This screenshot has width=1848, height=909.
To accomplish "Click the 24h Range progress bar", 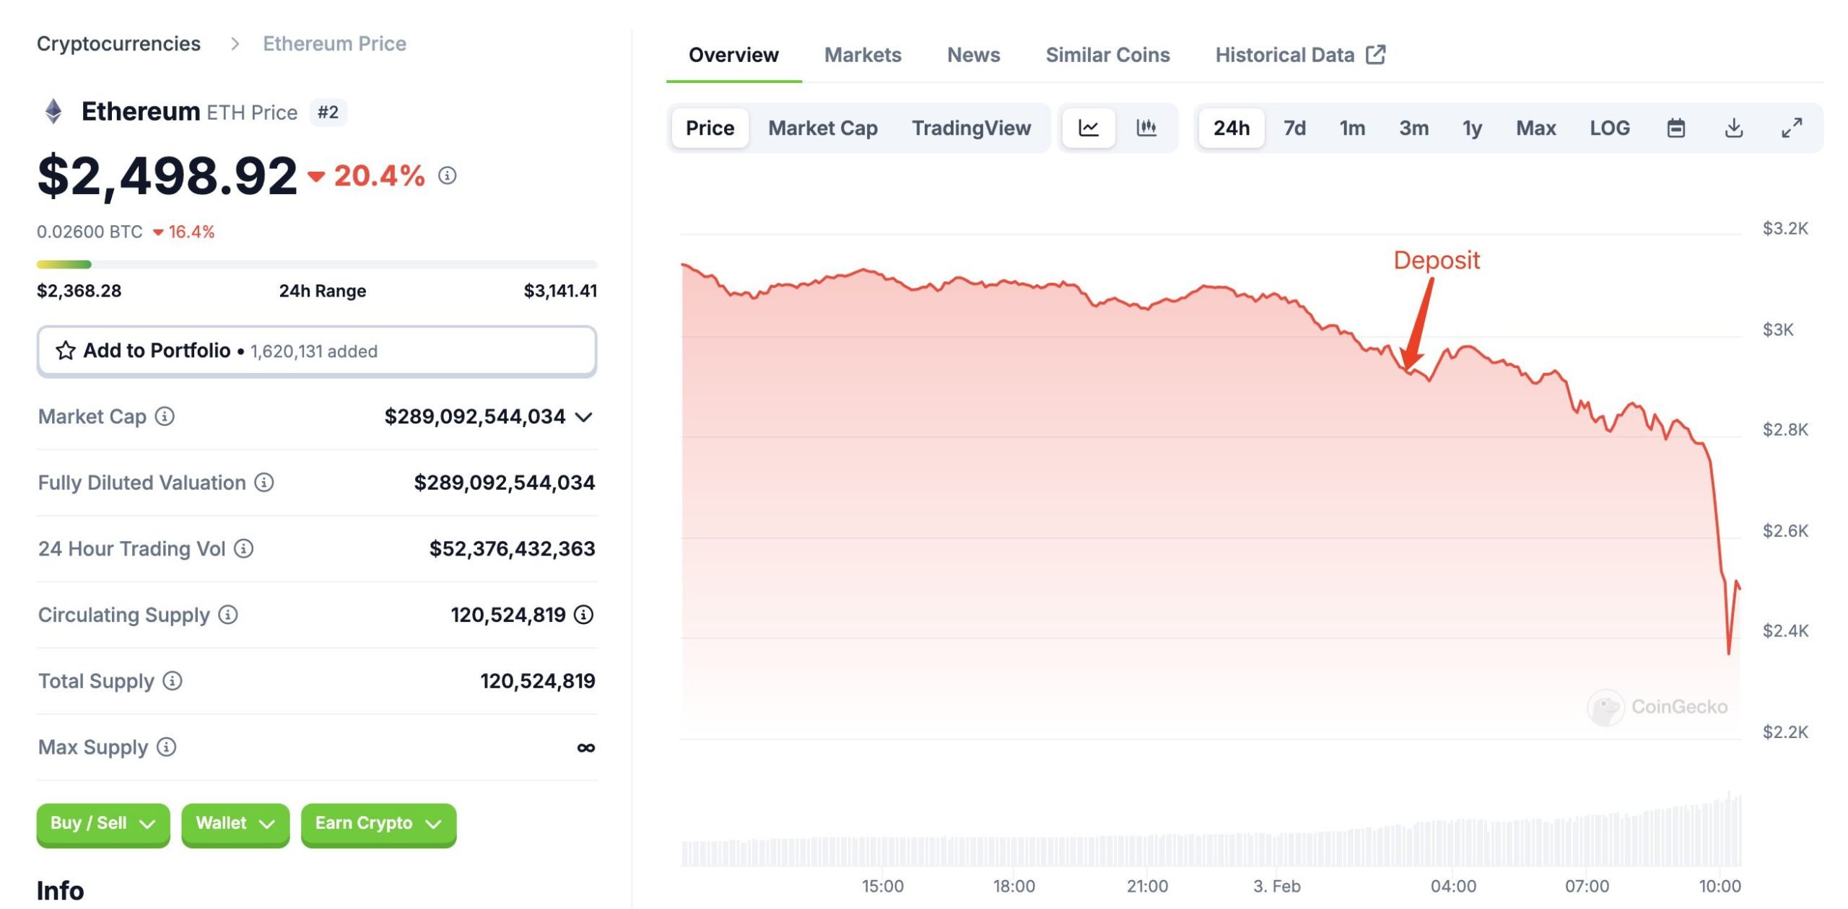I will pos(316,265).
